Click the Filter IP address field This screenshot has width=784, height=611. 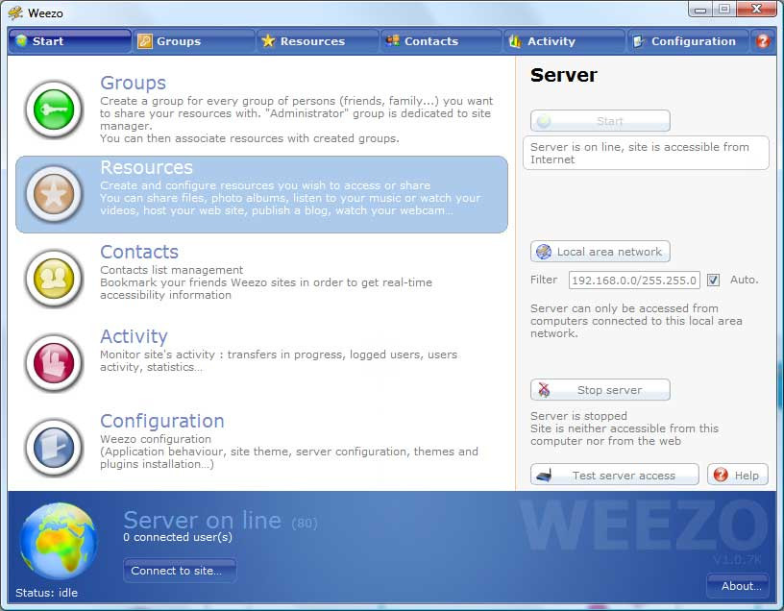(x=634, y=280)
